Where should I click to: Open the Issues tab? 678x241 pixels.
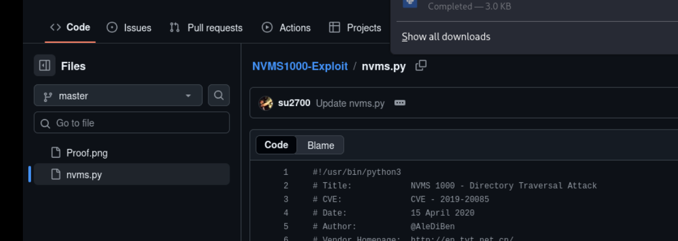129,28
